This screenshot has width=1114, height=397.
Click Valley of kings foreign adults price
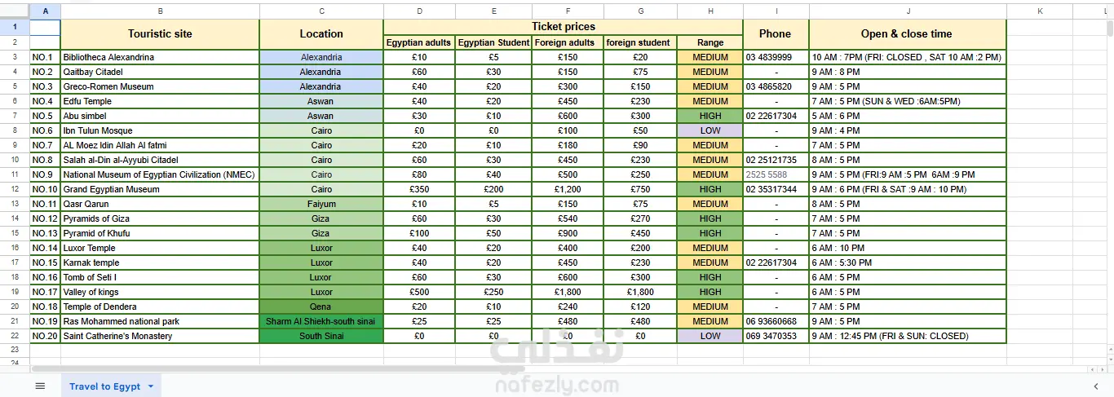(x=568, y=292)
